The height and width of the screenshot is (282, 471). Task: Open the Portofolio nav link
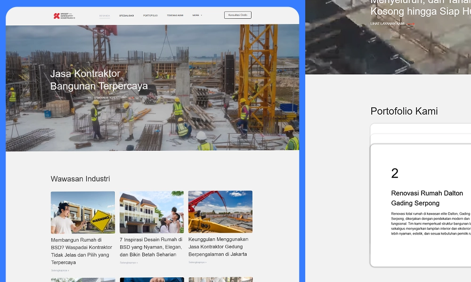point(150,16)
